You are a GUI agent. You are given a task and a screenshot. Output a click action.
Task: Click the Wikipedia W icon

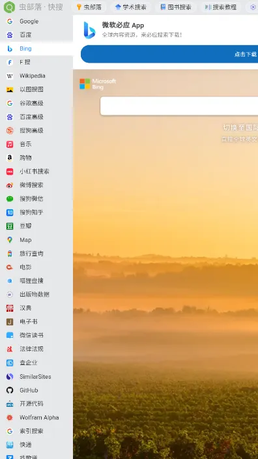[x=10, y=76]
